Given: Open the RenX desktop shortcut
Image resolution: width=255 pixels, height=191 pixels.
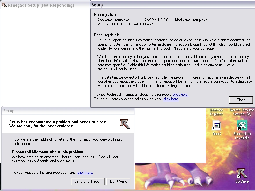Looking at the screenshot, I should [x=217, y=126].
